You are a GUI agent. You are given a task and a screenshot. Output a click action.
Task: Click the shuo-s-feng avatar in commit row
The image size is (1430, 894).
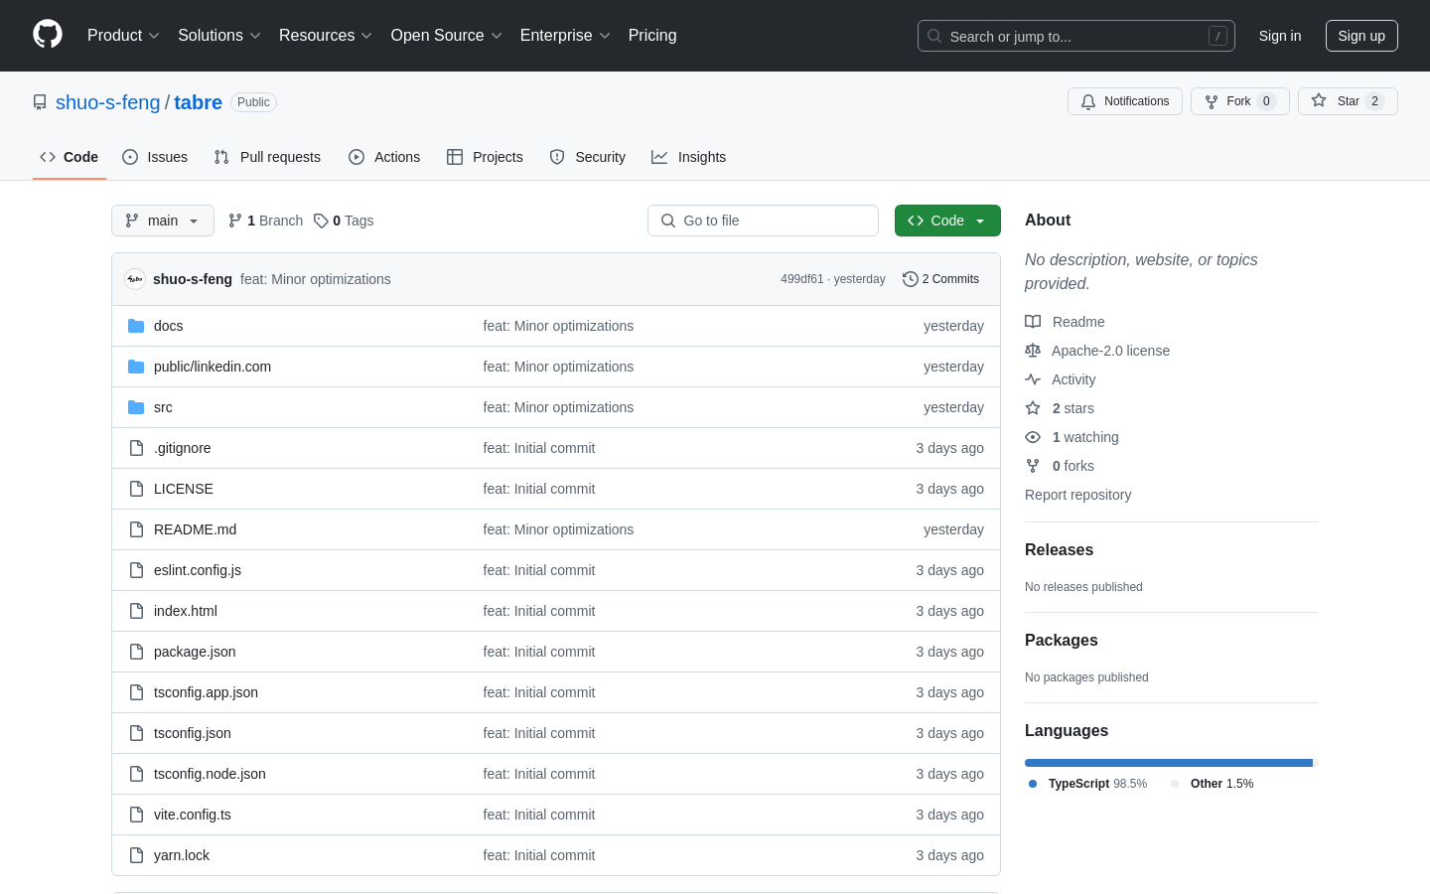[x=135, y=279]
